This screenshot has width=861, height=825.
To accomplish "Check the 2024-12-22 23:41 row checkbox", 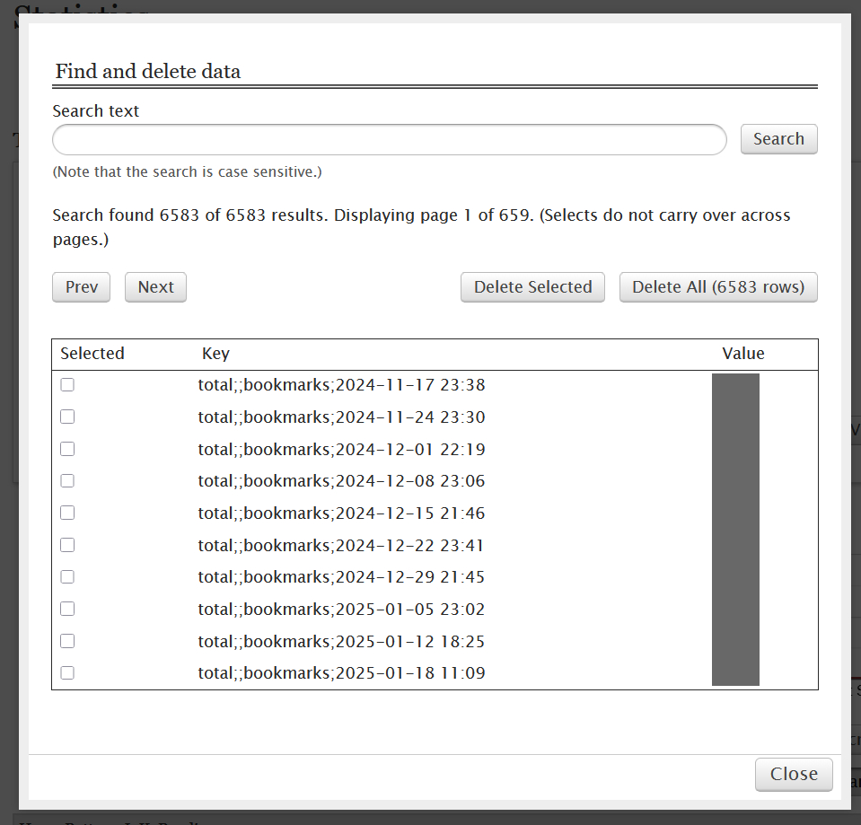I will tap(67, 545).
